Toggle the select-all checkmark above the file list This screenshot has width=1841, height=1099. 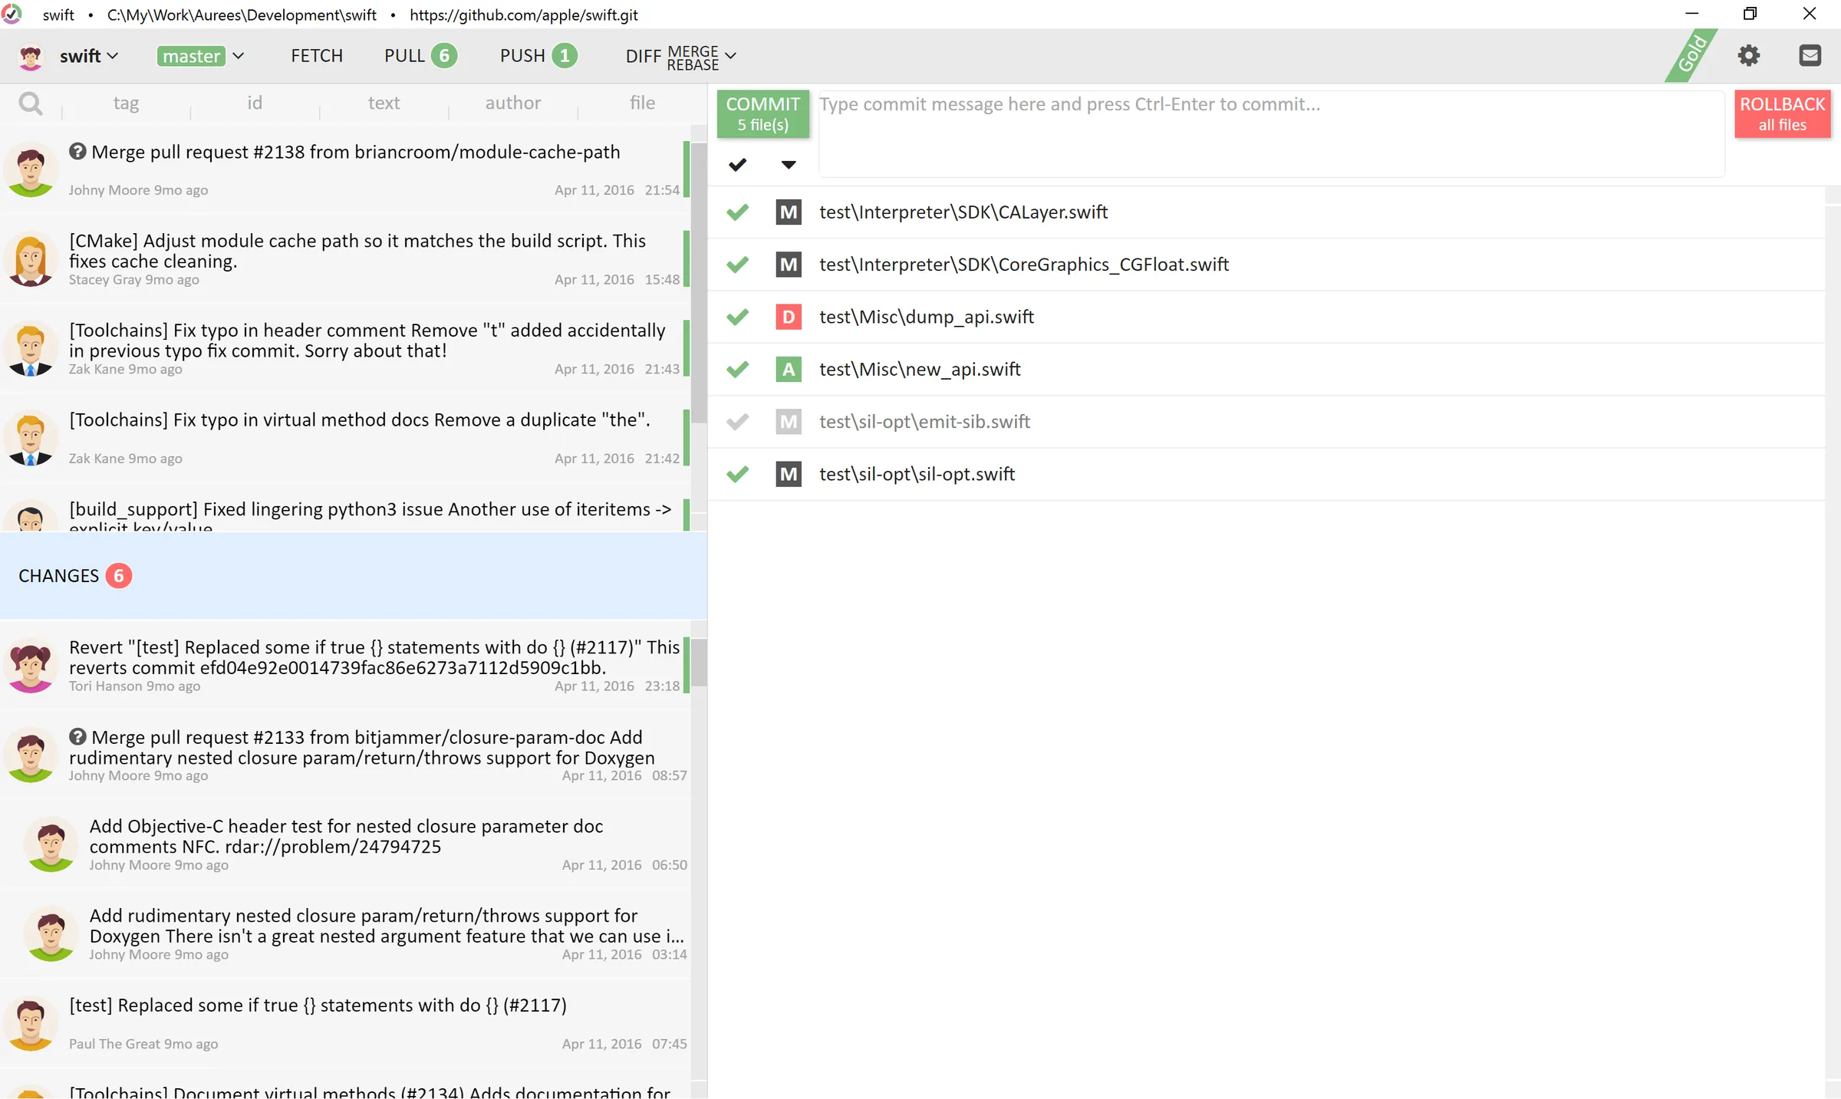click(x=737, y=164)
